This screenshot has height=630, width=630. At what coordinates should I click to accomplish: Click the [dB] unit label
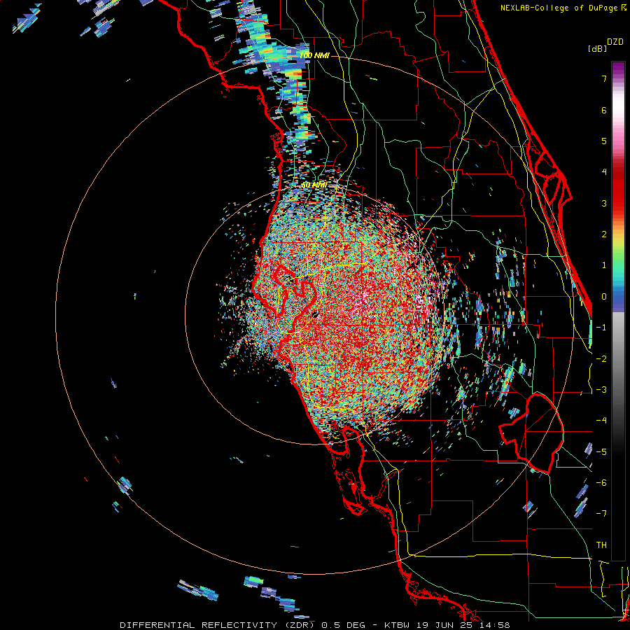598,48
